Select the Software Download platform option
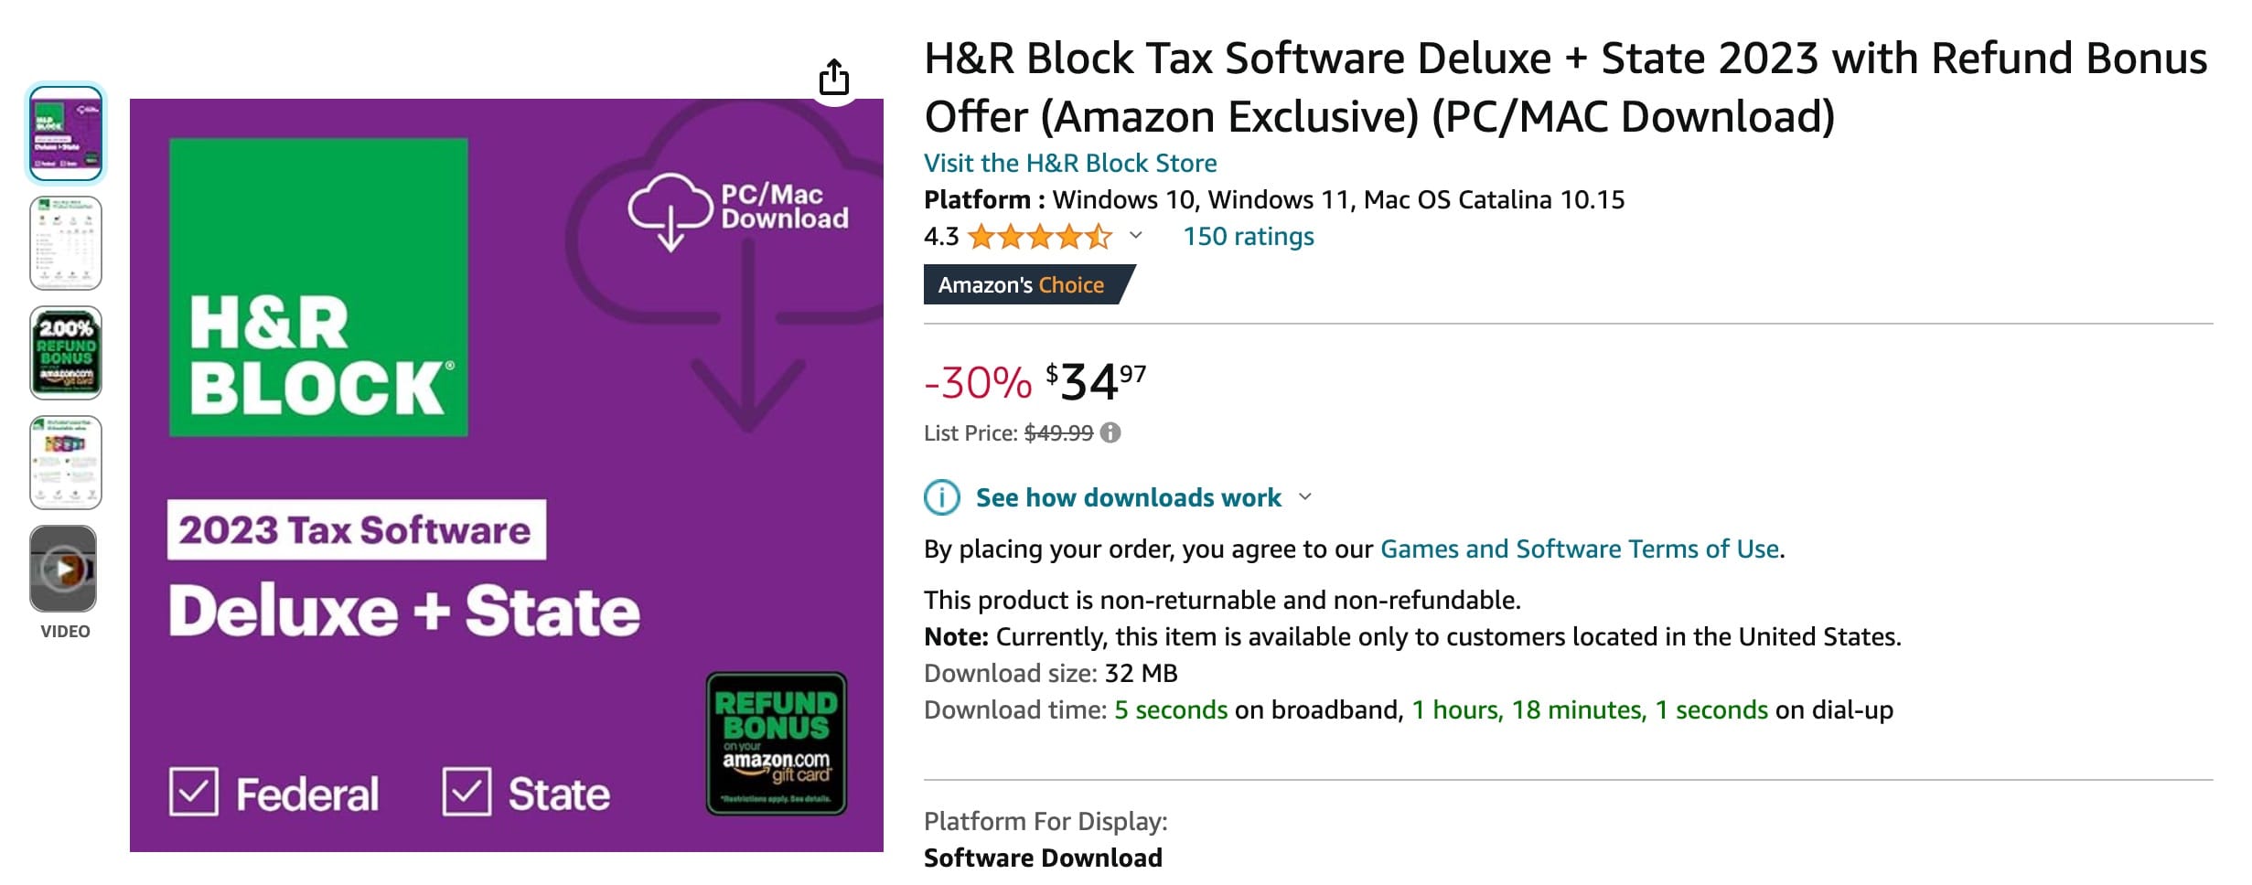 [x=1042, y=858]
